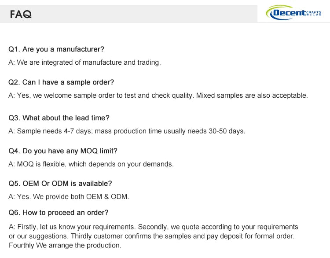The width and height of the screenshot is (330, 258).
Task: Click "Fourthly We arrange the production" line
Action: [x=65, y=245]
